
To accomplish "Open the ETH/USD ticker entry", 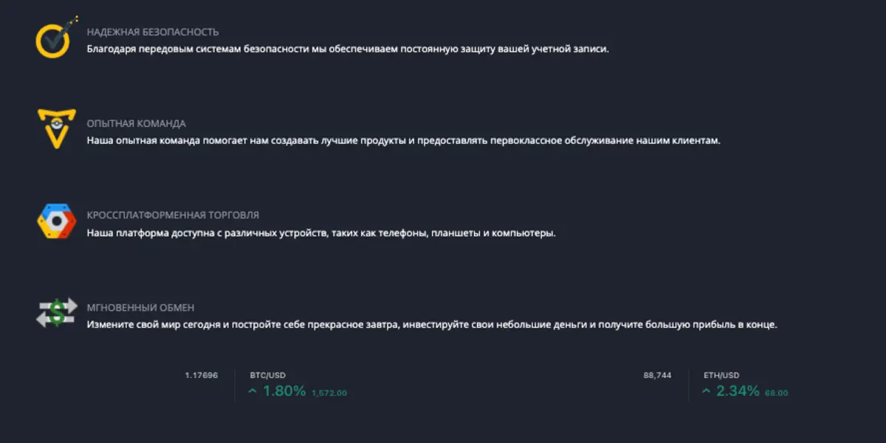I will pos(721,374).
